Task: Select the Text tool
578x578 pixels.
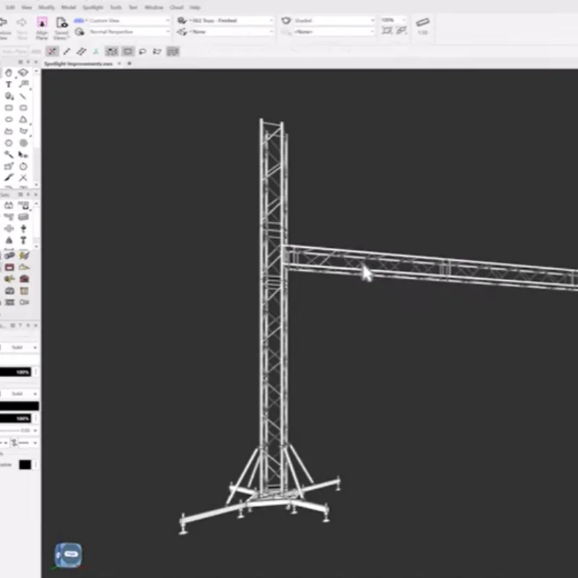Action: (9, 85)
